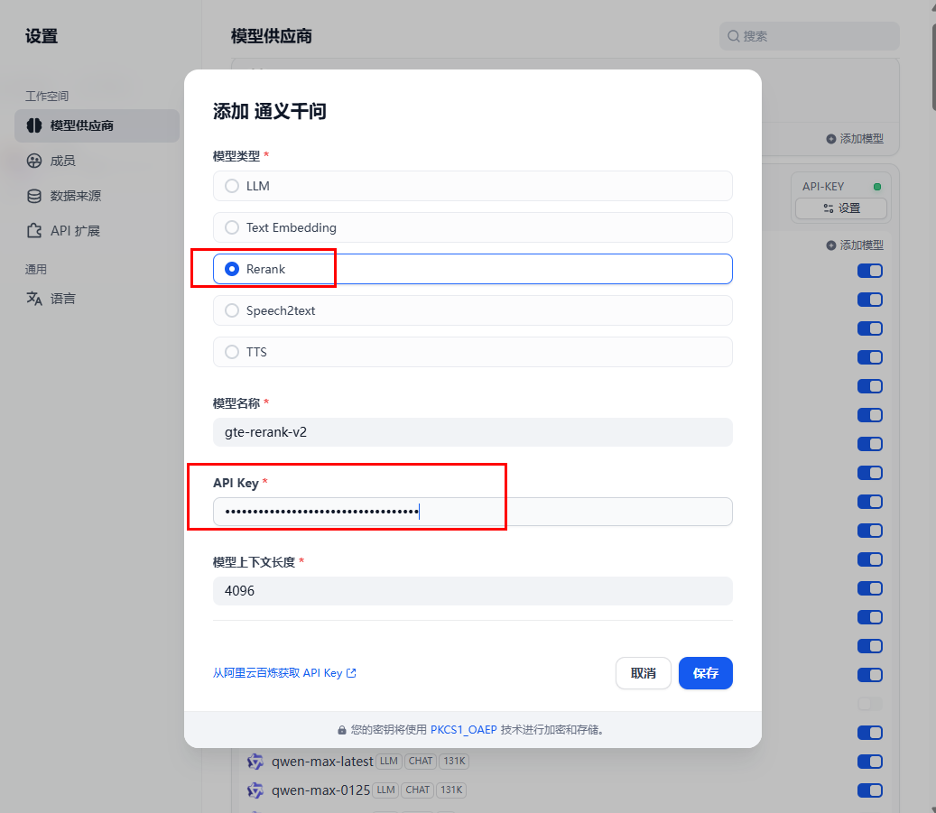Open 模型供应商 in the sidebar
The height and width of the screenshot is (813, 936).
coord(97,126)
